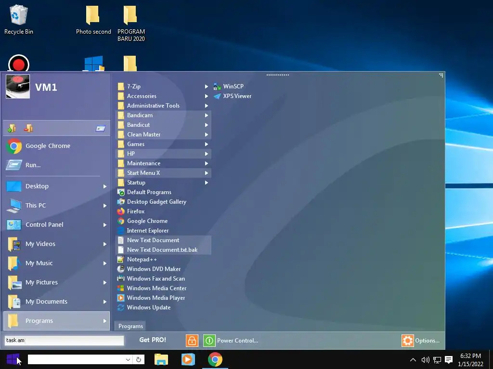Viewport: 493px width, 369px height.
Task: Expand the Startup folder
Action: coord(164,183)
